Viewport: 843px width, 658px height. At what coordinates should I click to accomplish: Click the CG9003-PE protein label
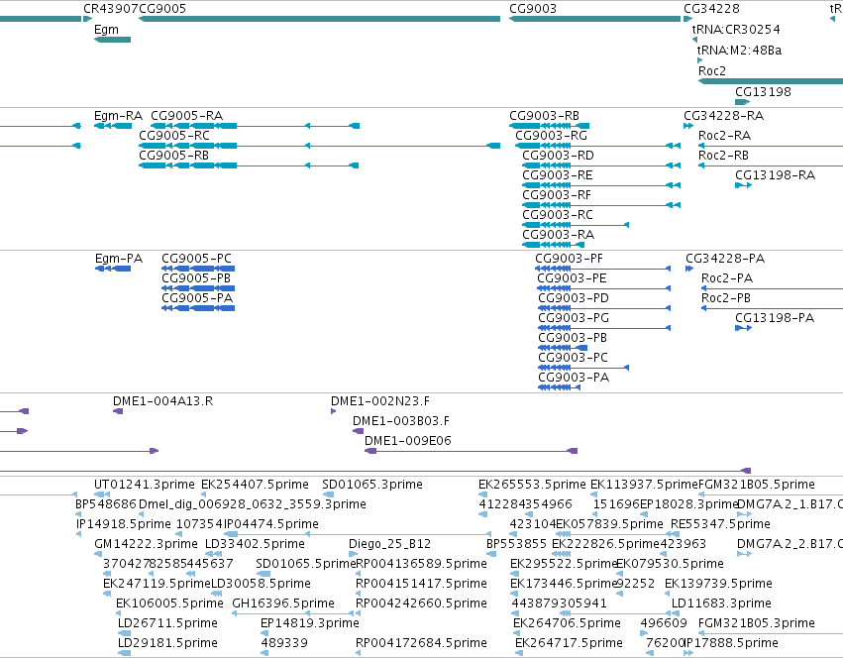572,278
